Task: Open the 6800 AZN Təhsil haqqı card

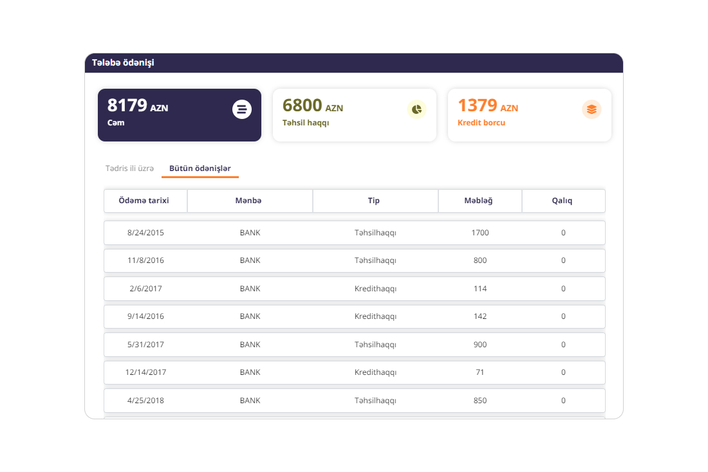Action: (x=354, y=115)
